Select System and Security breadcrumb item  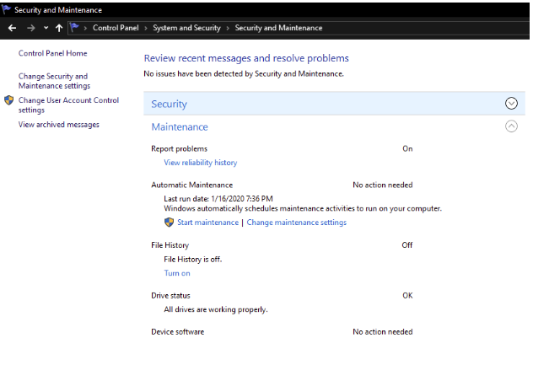coord(186,28)
